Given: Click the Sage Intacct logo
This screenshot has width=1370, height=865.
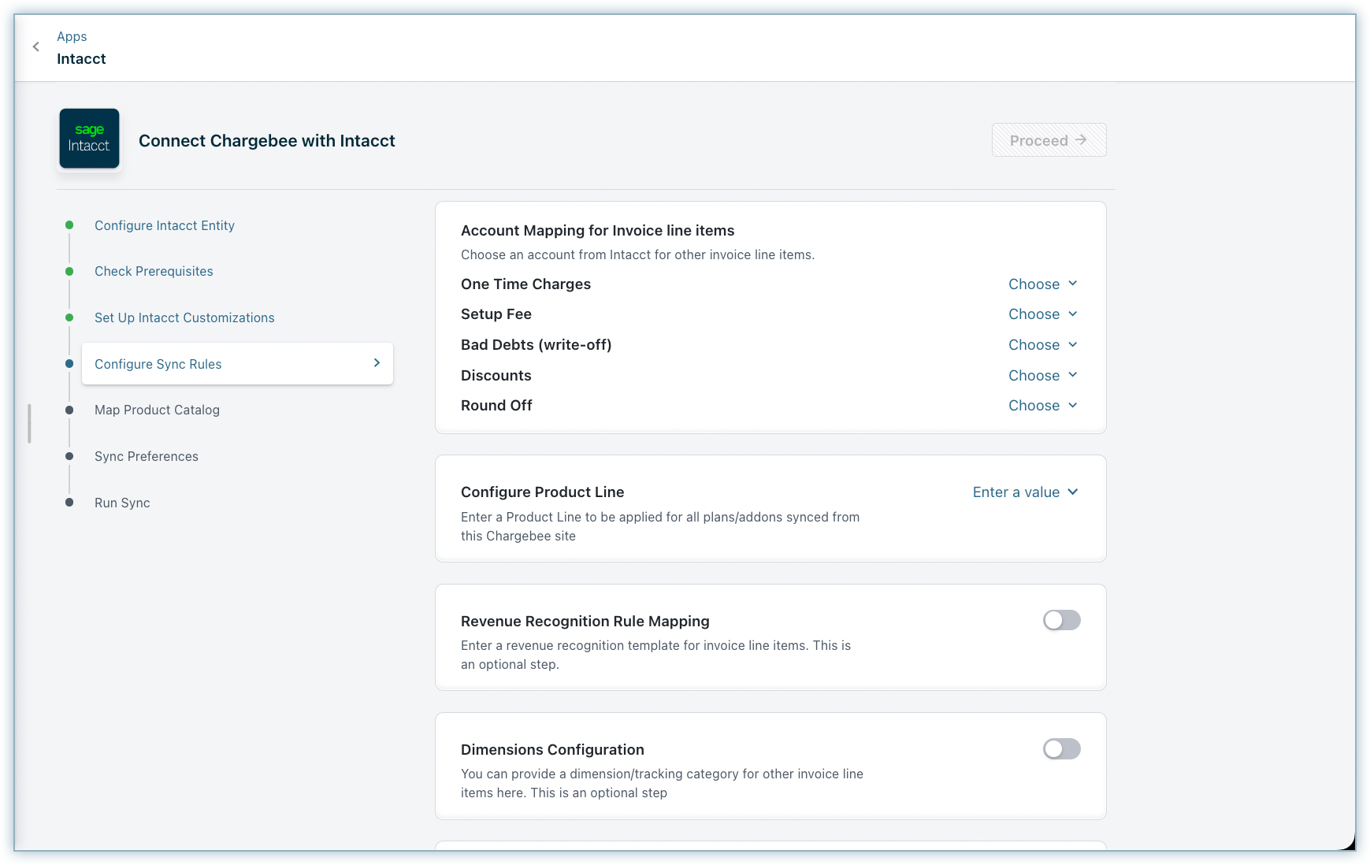Looking at the screenshot, I should click(89, 139).
